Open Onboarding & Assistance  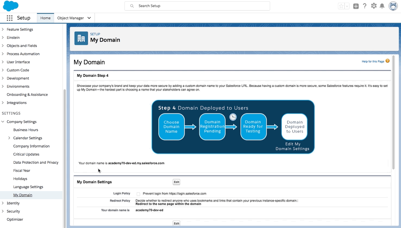(27, 95)
